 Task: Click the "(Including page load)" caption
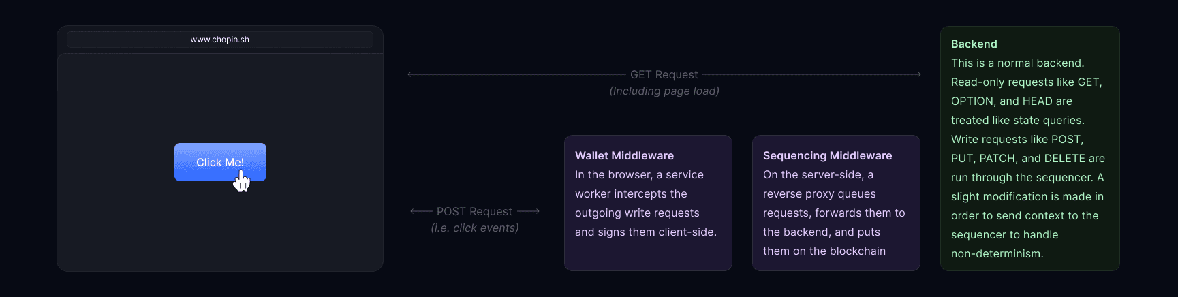point(664,91)
